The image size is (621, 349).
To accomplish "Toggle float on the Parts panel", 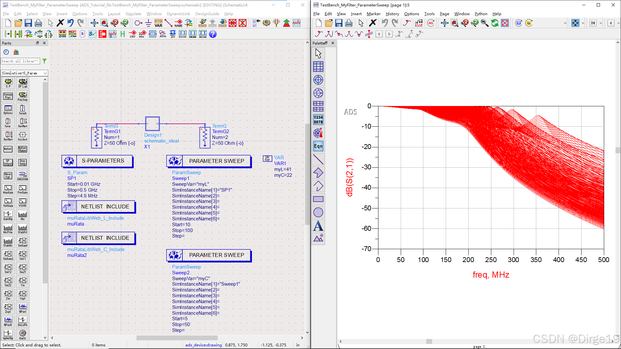I will click(x=38, y=43).
